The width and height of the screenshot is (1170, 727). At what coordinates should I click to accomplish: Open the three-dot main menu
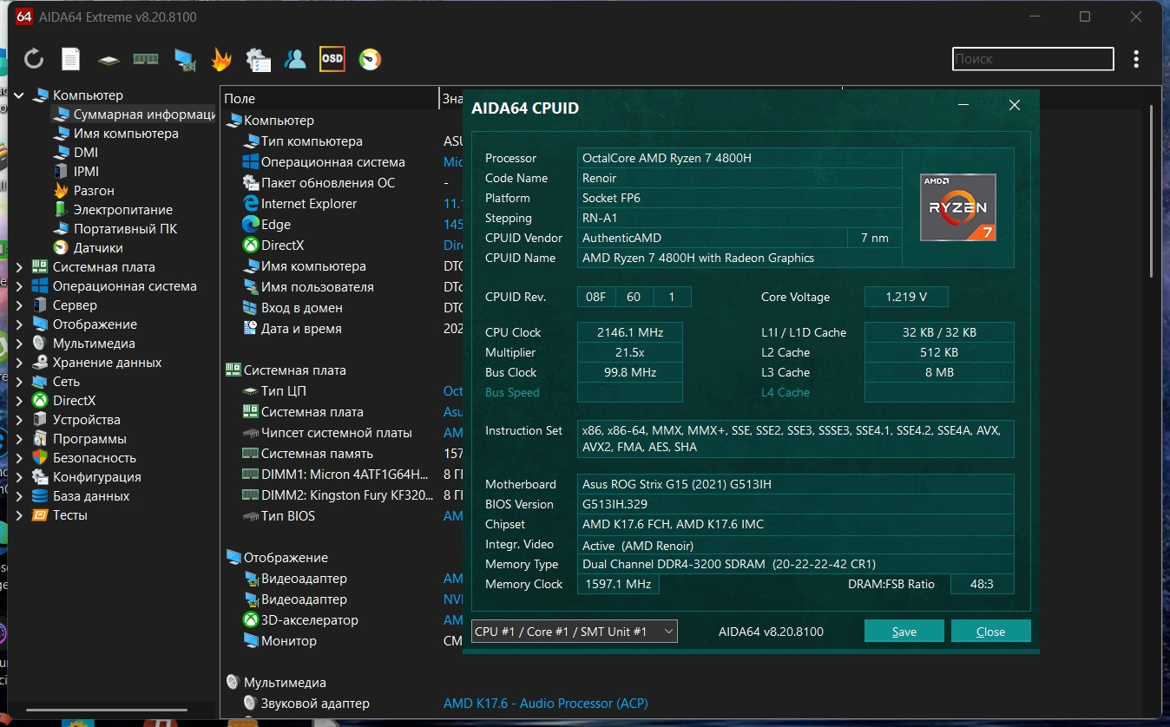coord(1136,59)
